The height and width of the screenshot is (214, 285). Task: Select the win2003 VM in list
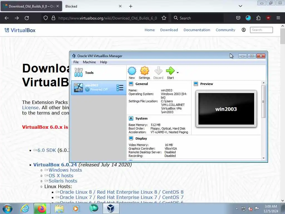(99, 88)
